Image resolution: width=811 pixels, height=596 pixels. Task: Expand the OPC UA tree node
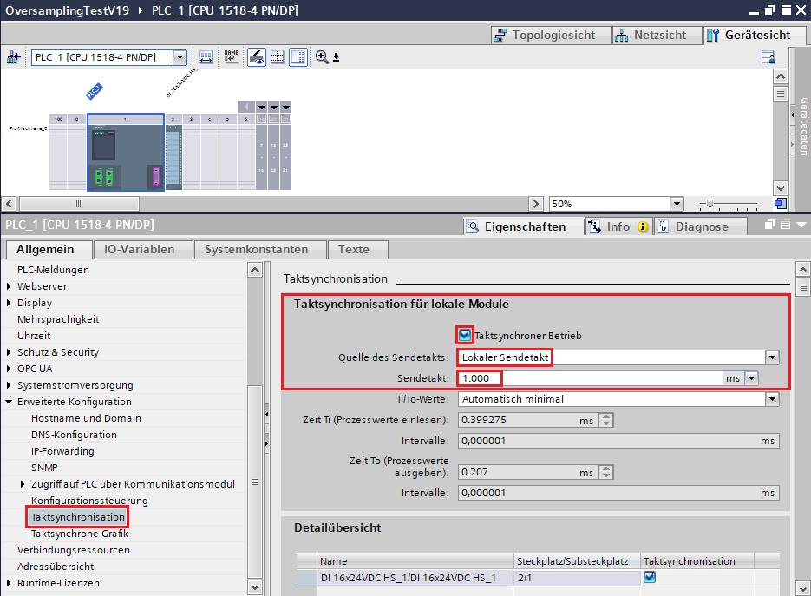pos(10,369)
